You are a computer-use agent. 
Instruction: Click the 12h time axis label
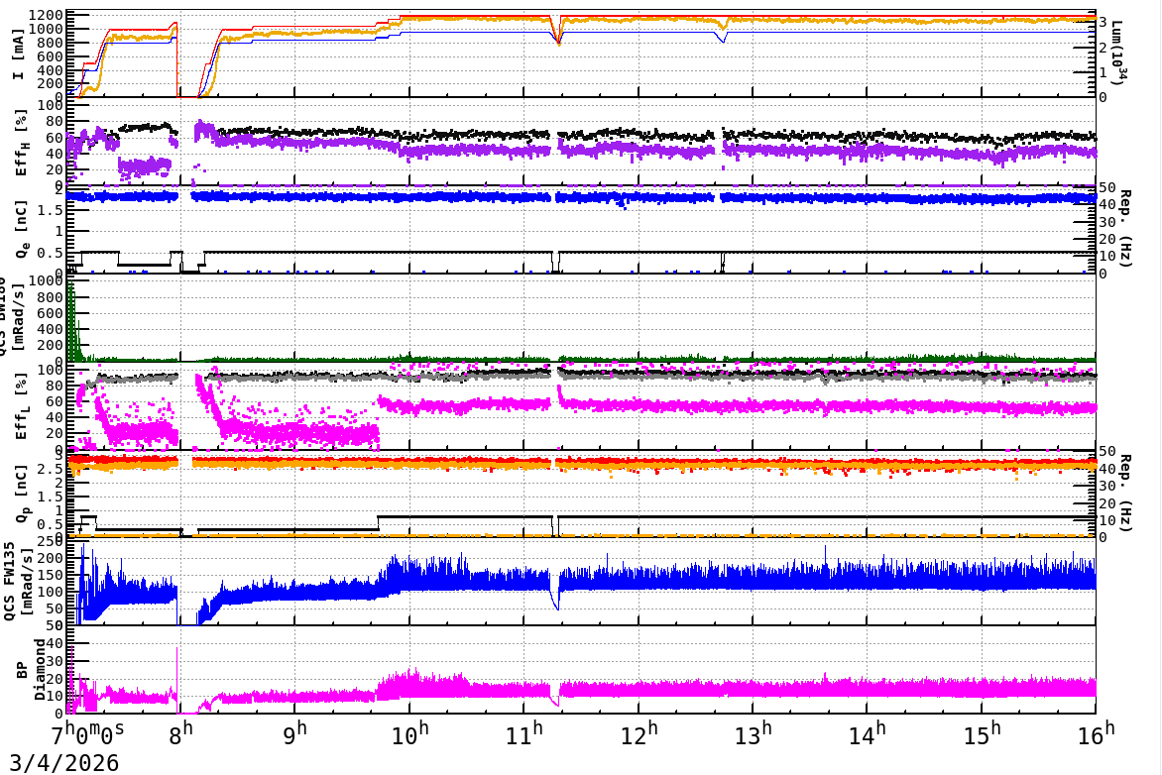639,733
